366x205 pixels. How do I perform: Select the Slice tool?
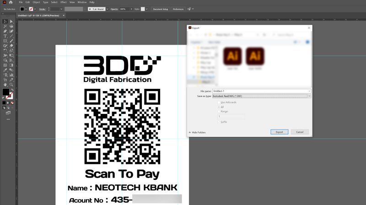[x=11, y=80]
